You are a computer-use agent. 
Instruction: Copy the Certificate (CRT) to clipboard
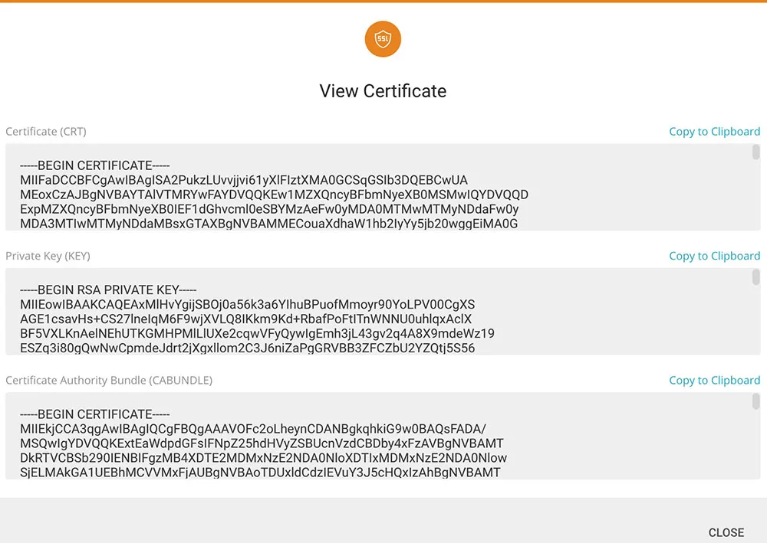pyautogui.click(x=714, y=132)
